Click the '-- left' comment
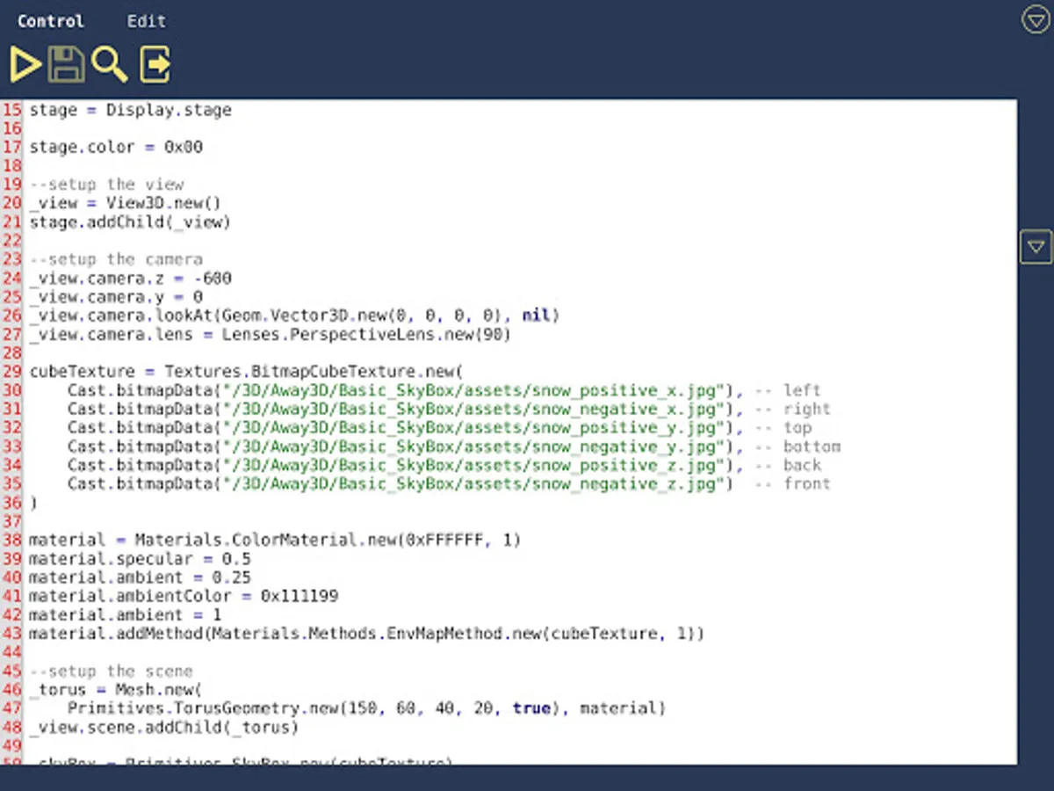Viewport: 1054px width, 791px height. tap(789, 390)
